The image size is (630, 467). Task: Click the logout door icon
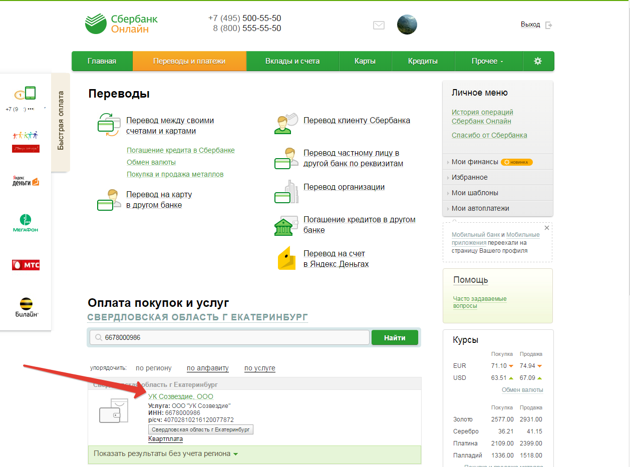[549, 25]
